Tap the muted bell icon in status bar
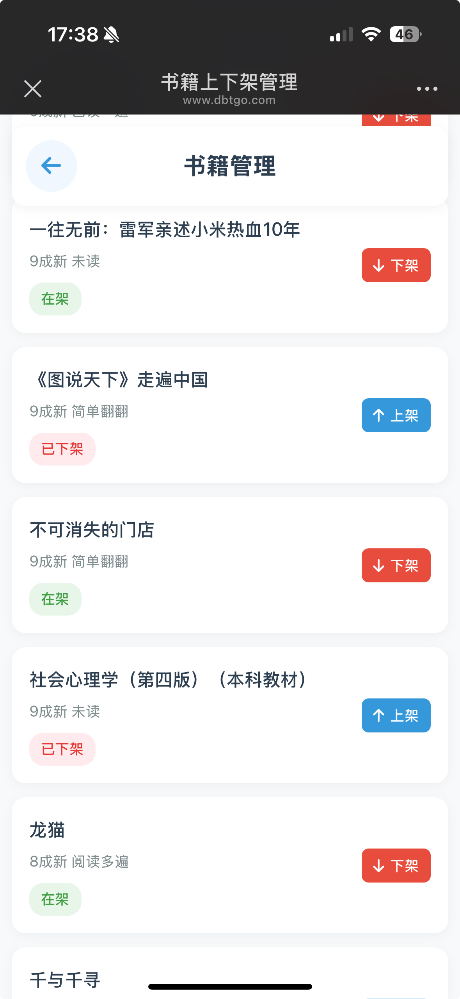The width and height of the screenshot is (460, 999). point(111,35)
